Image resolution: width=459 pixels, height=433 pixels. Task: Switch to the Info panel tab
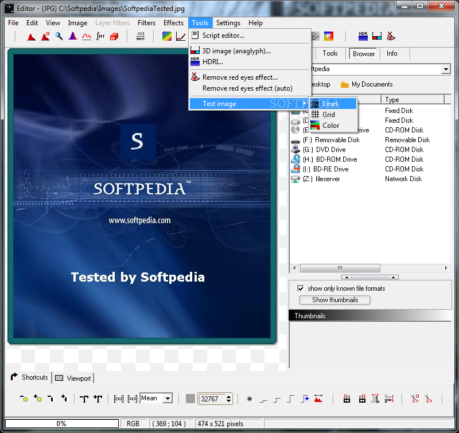pyautogui.click(x=392, y=53)
